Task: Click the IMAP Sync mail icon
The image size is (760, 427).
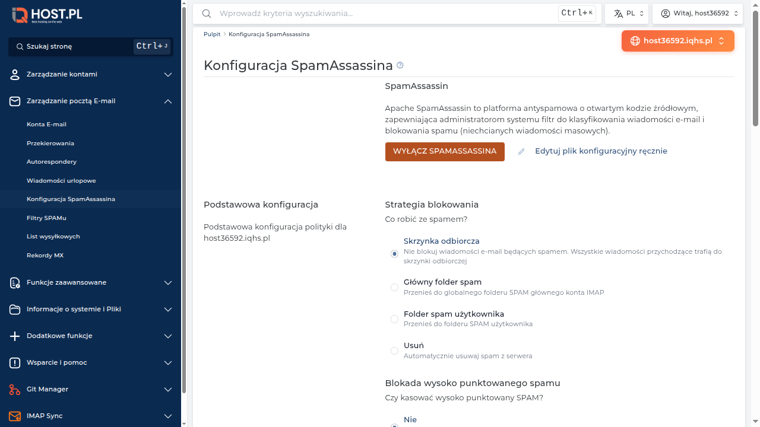Action: click(x=15, y=416)
